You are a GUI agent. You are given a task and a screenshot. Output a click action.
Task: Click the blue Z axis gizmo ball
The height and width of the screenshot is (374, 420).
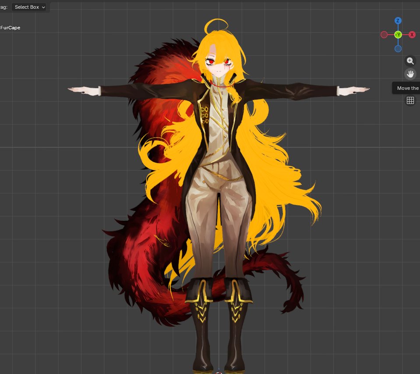click(x=398, y=21)
